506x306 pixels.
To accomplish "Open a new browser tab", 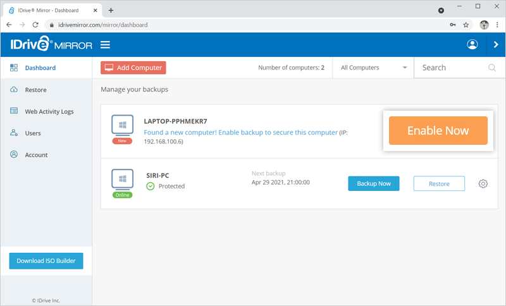I will pos(111,10).
